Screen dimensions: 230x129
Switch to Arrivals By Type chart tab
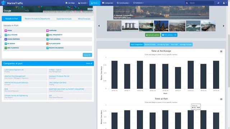[163, 44]
